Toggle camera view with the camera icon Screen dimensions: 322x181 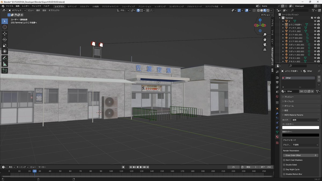[x=265, y=45]
